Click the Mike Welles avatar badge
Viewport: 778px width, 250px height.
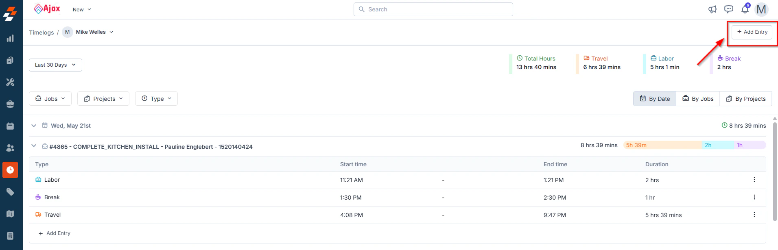click(68, 32)
